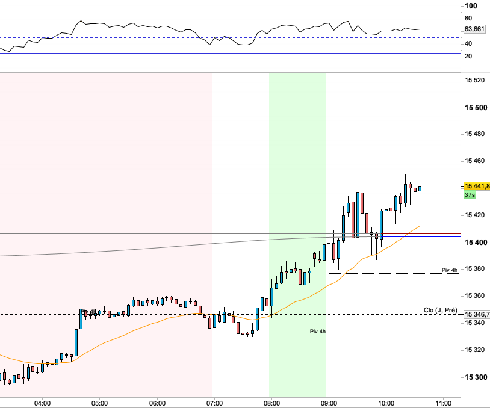This screenshot has height=408, width=490.
Task: Click the RSI scale label 20
Action: point(468,56)
